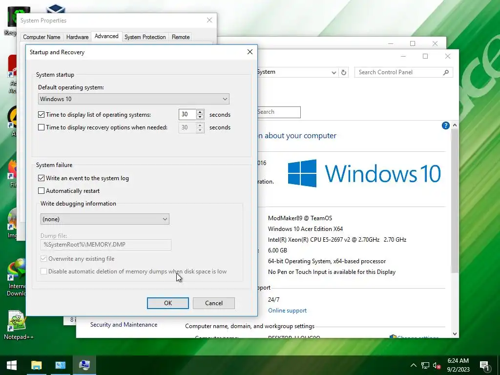Click the Search field in back window
Screen dimensions: 500x375
click(278, 112)
